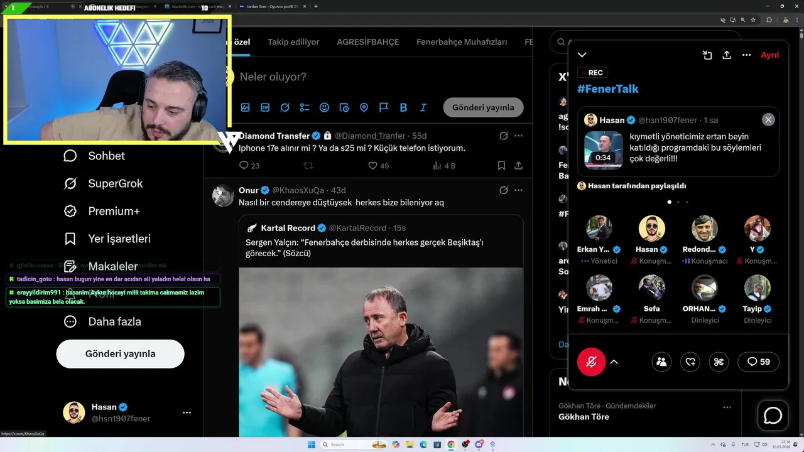This screenshot has width=804, height=452.
Task: Insert a GIF into the post
Action: coord(265,107)
